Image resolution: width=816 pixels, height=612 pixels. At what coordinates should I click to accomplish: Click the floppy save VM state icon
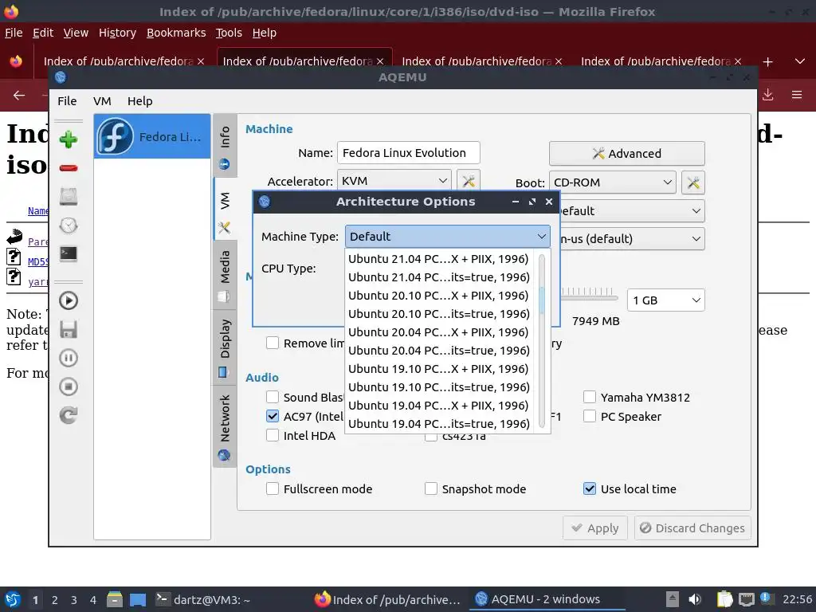[x=69, y=329]
